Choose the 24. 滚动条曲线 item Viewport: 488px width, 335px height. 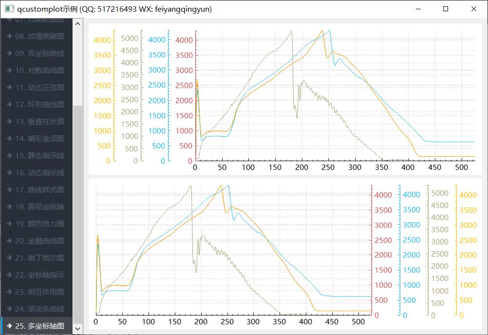(x=39, y=309)
